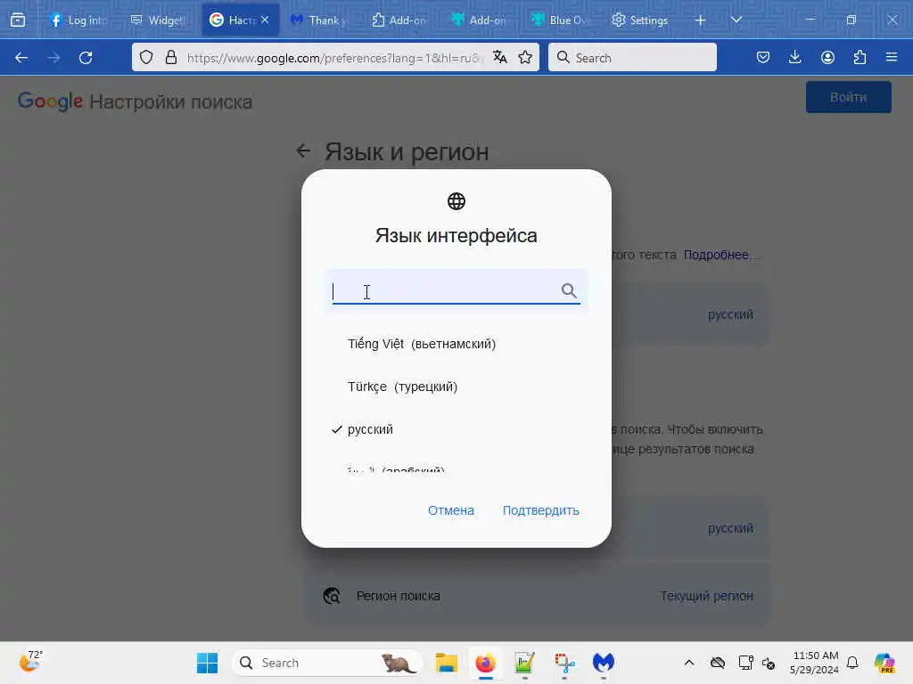Open the Downloads panel
Image resolution: width=913 pixels, height=684 pixels.
pos(794,57)
